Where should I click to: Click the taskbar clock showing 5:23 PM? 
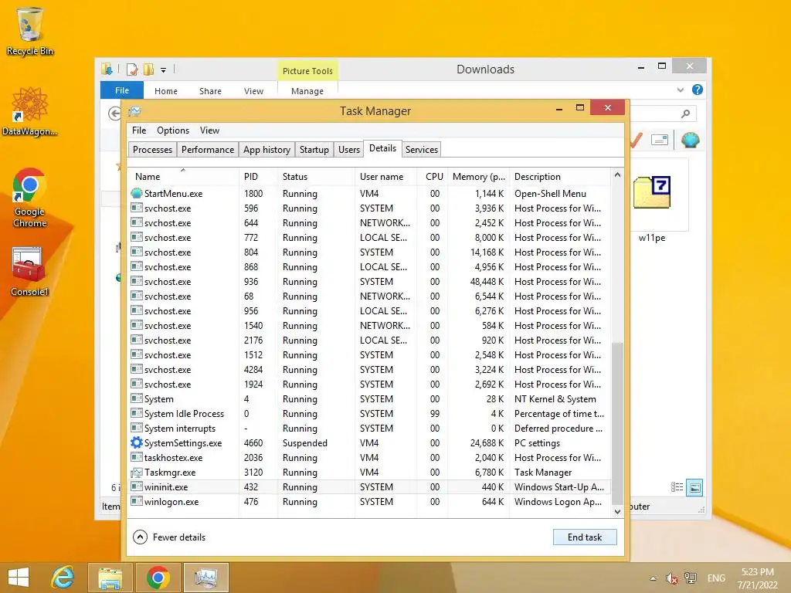757,578
